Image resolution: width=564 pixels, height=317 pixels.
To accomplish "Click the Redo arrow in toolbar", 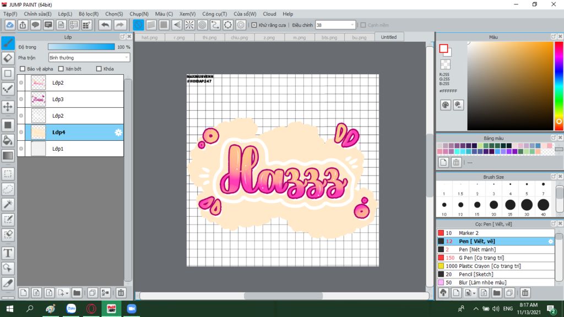I will pos(120,25).
